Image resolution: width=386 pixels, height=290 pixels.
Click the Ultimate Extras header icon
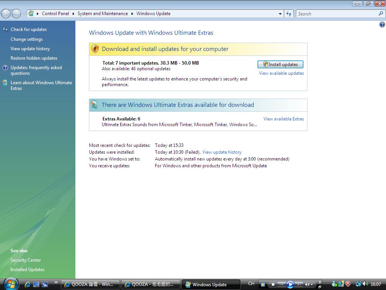point(94,105)
